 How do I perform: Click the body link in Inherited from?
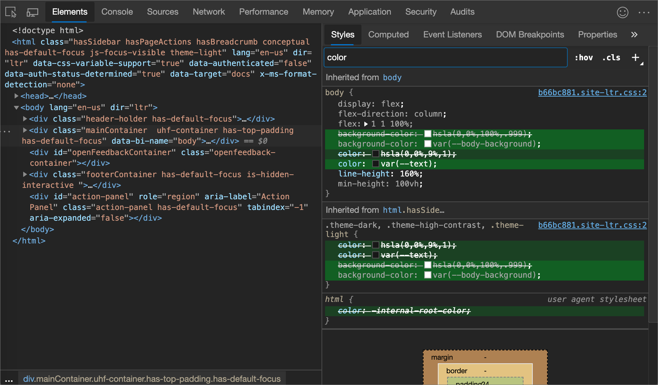(x=392, y=77)
